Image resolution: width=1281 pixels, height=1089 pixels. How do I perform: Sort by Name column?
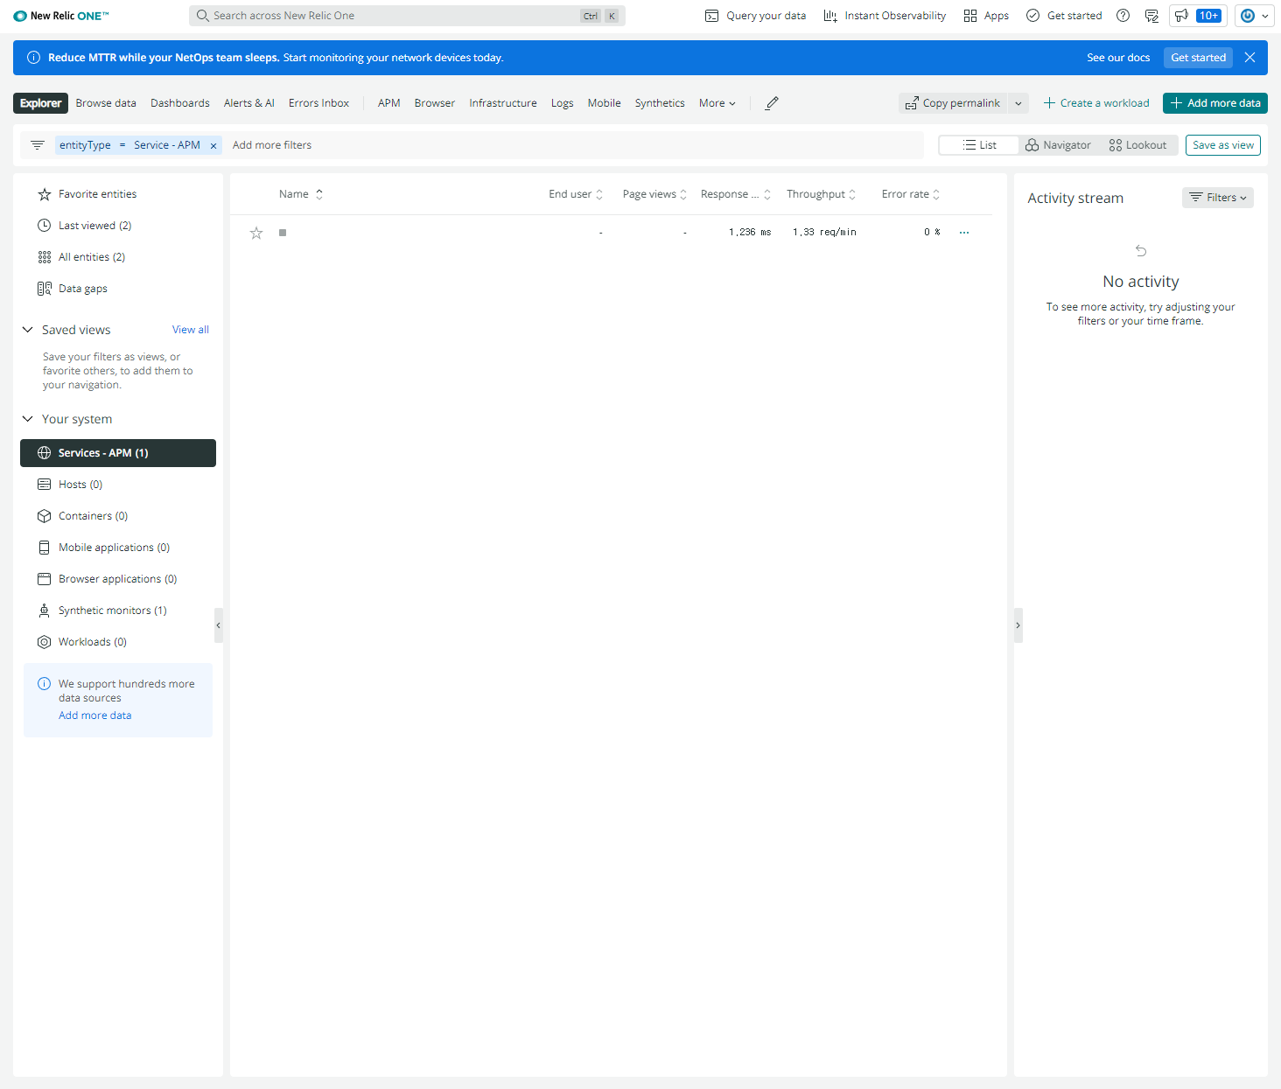(301, 194)
